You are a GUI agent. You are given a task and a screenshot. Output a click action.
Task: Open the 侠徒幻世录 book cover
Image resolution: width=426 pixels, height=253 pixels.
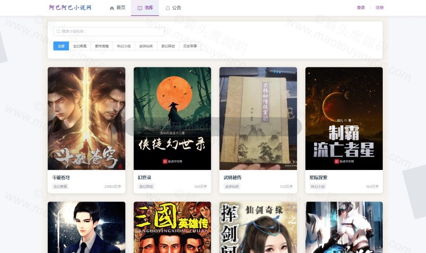172,118
